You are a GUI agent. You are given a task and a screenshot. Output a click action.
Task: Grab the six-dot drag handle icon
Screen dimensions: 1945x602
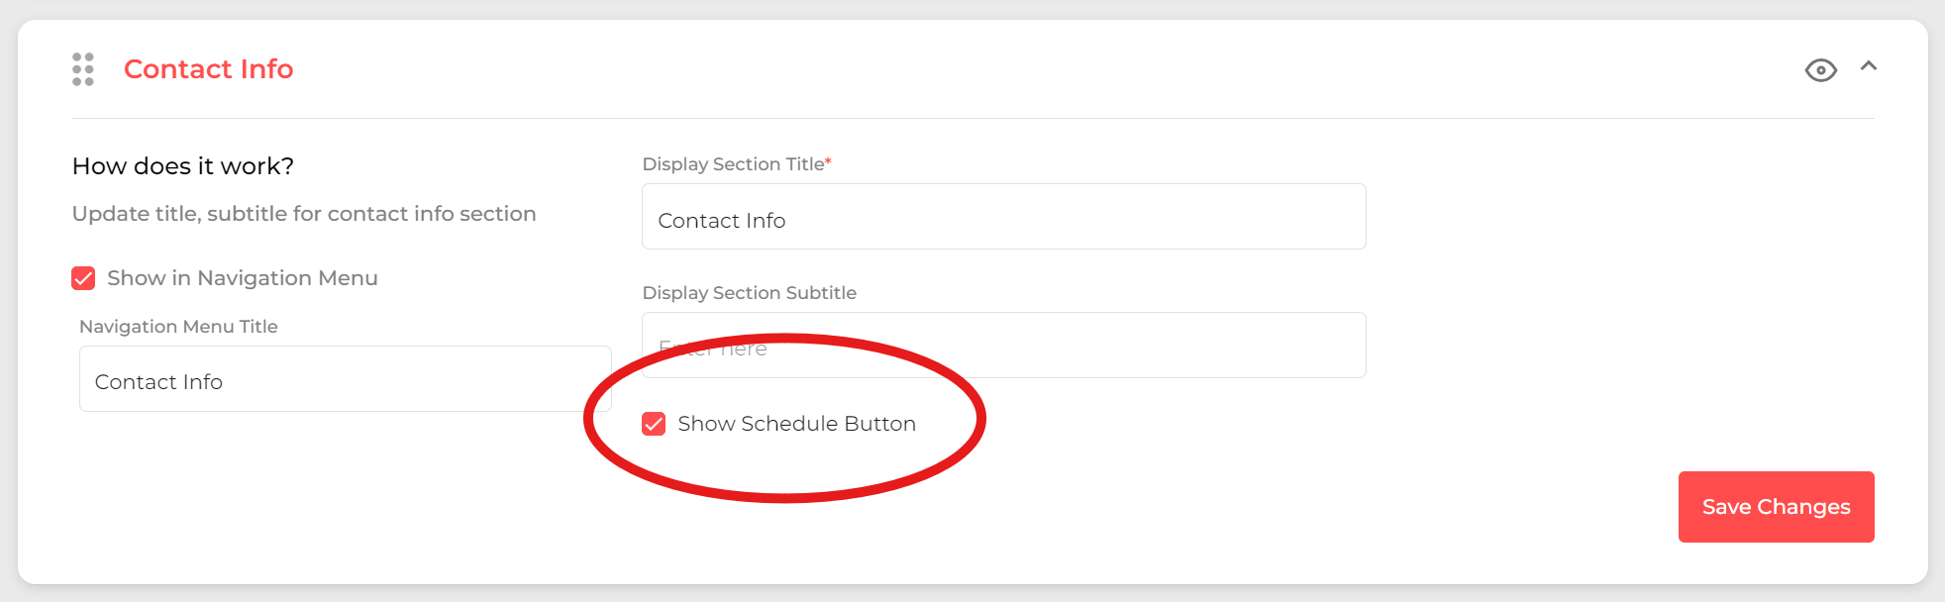[83, 69]
